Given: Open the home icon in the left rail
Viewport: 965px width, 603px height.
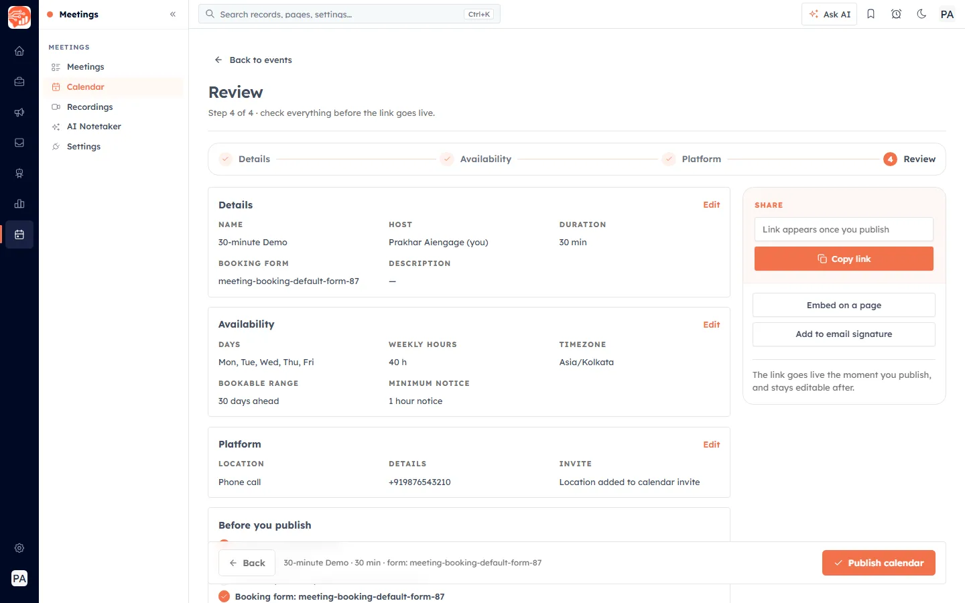Looking at the screenshot, I should pyautogui.click(x=19, y=51).
